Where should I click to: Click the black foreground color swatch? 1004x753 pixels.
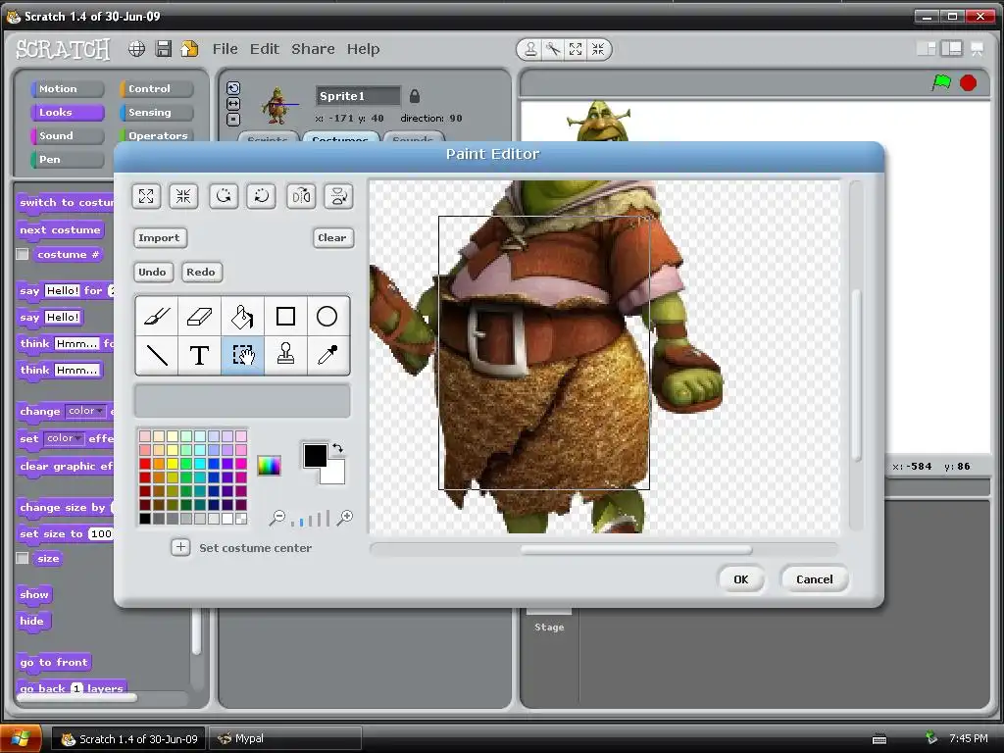315,455
